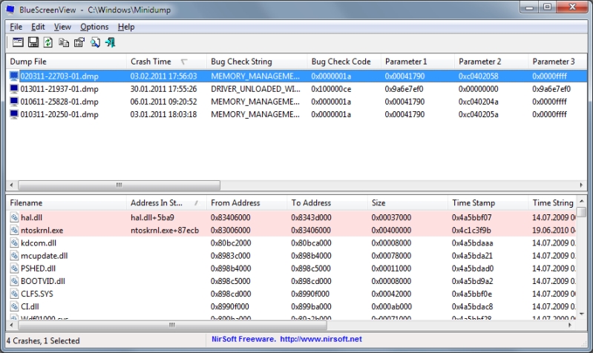Select the kdcom.dll driver row
Viewport: 593px width, 353px height.
coord(291,243)
